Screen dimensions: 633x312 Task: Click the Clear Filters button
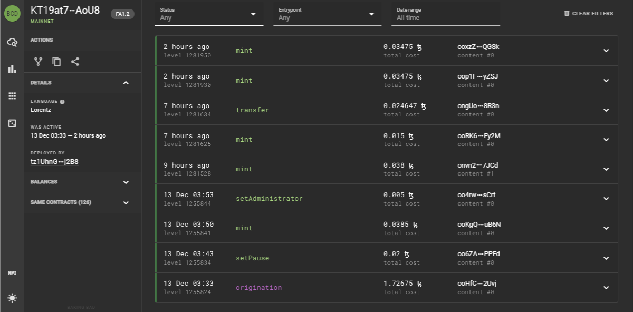point(588,14)
